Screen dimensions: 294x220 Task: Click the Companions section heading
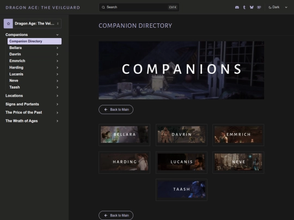[x=16, y=35]
